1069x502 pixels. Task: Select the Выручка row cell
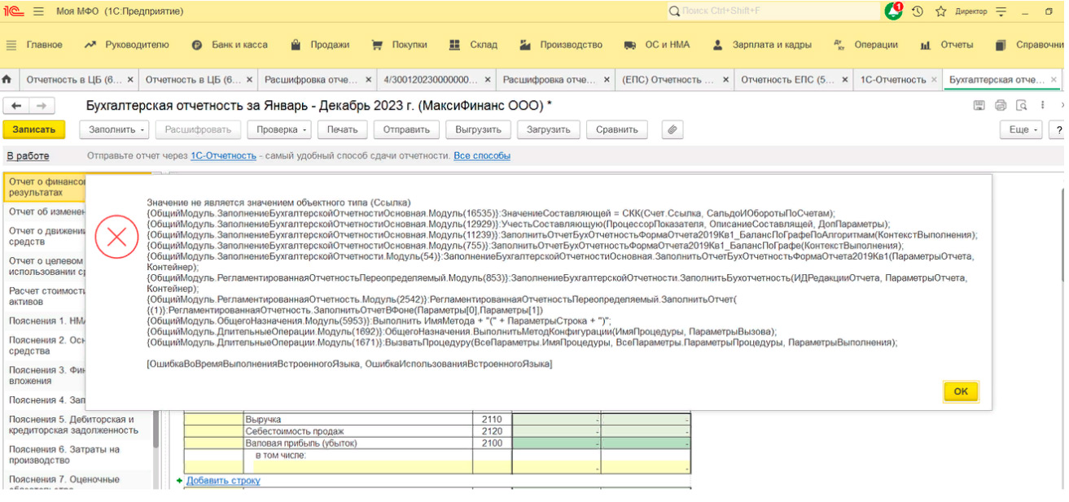coord(357,419)
